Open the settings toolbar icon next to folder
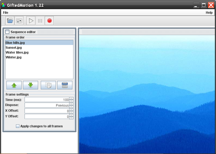 [19, 21]
